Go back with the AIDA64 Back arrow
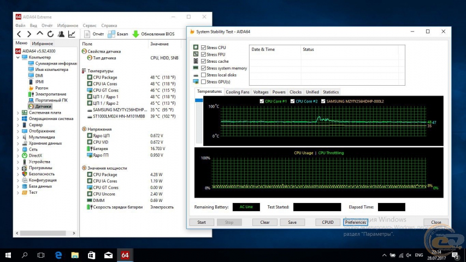 pyautogui.click(x=19, y=34)
